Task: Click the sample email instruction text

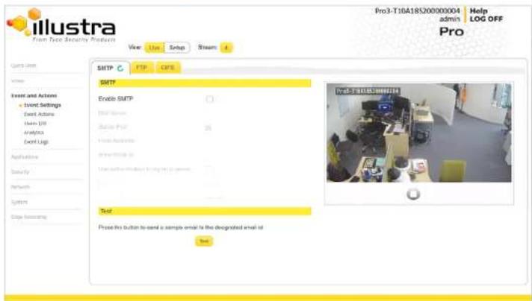Action: [181, 227]
